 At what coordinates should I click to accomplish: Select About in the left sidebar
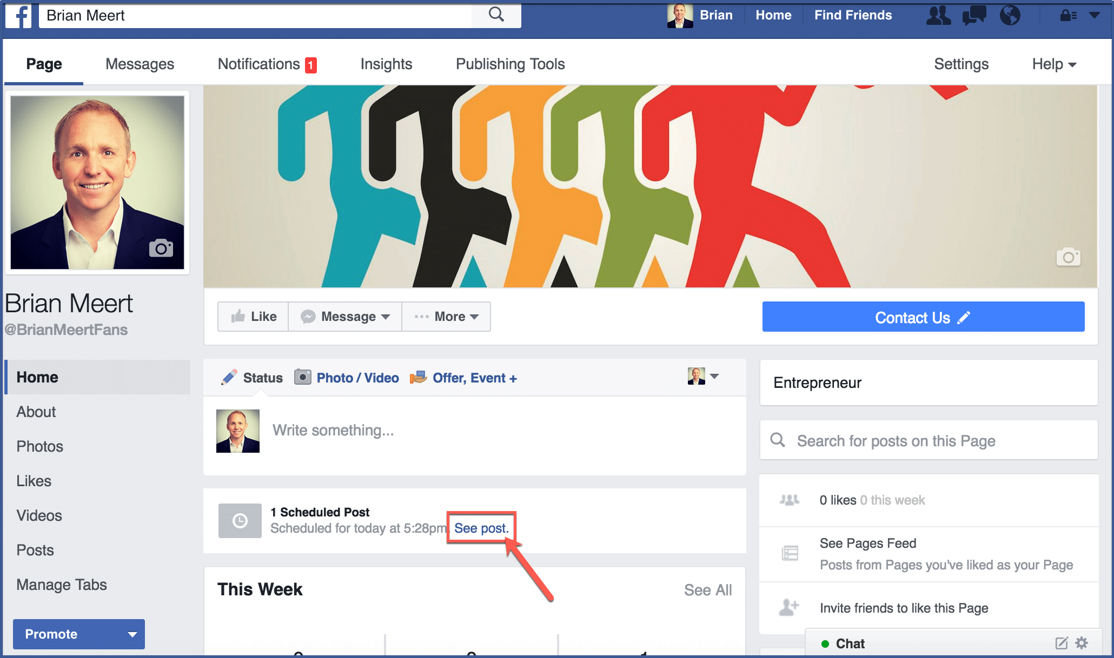click(36, 412)
